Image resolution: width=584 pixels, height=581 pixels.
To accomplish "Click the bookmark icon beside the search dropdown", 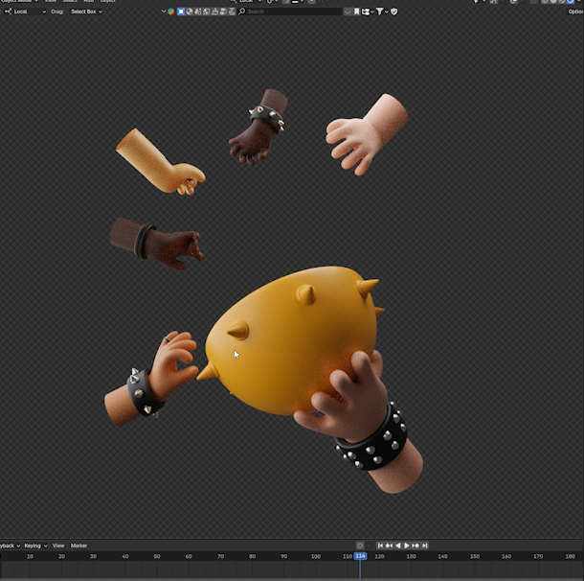I will pos(357,12).
